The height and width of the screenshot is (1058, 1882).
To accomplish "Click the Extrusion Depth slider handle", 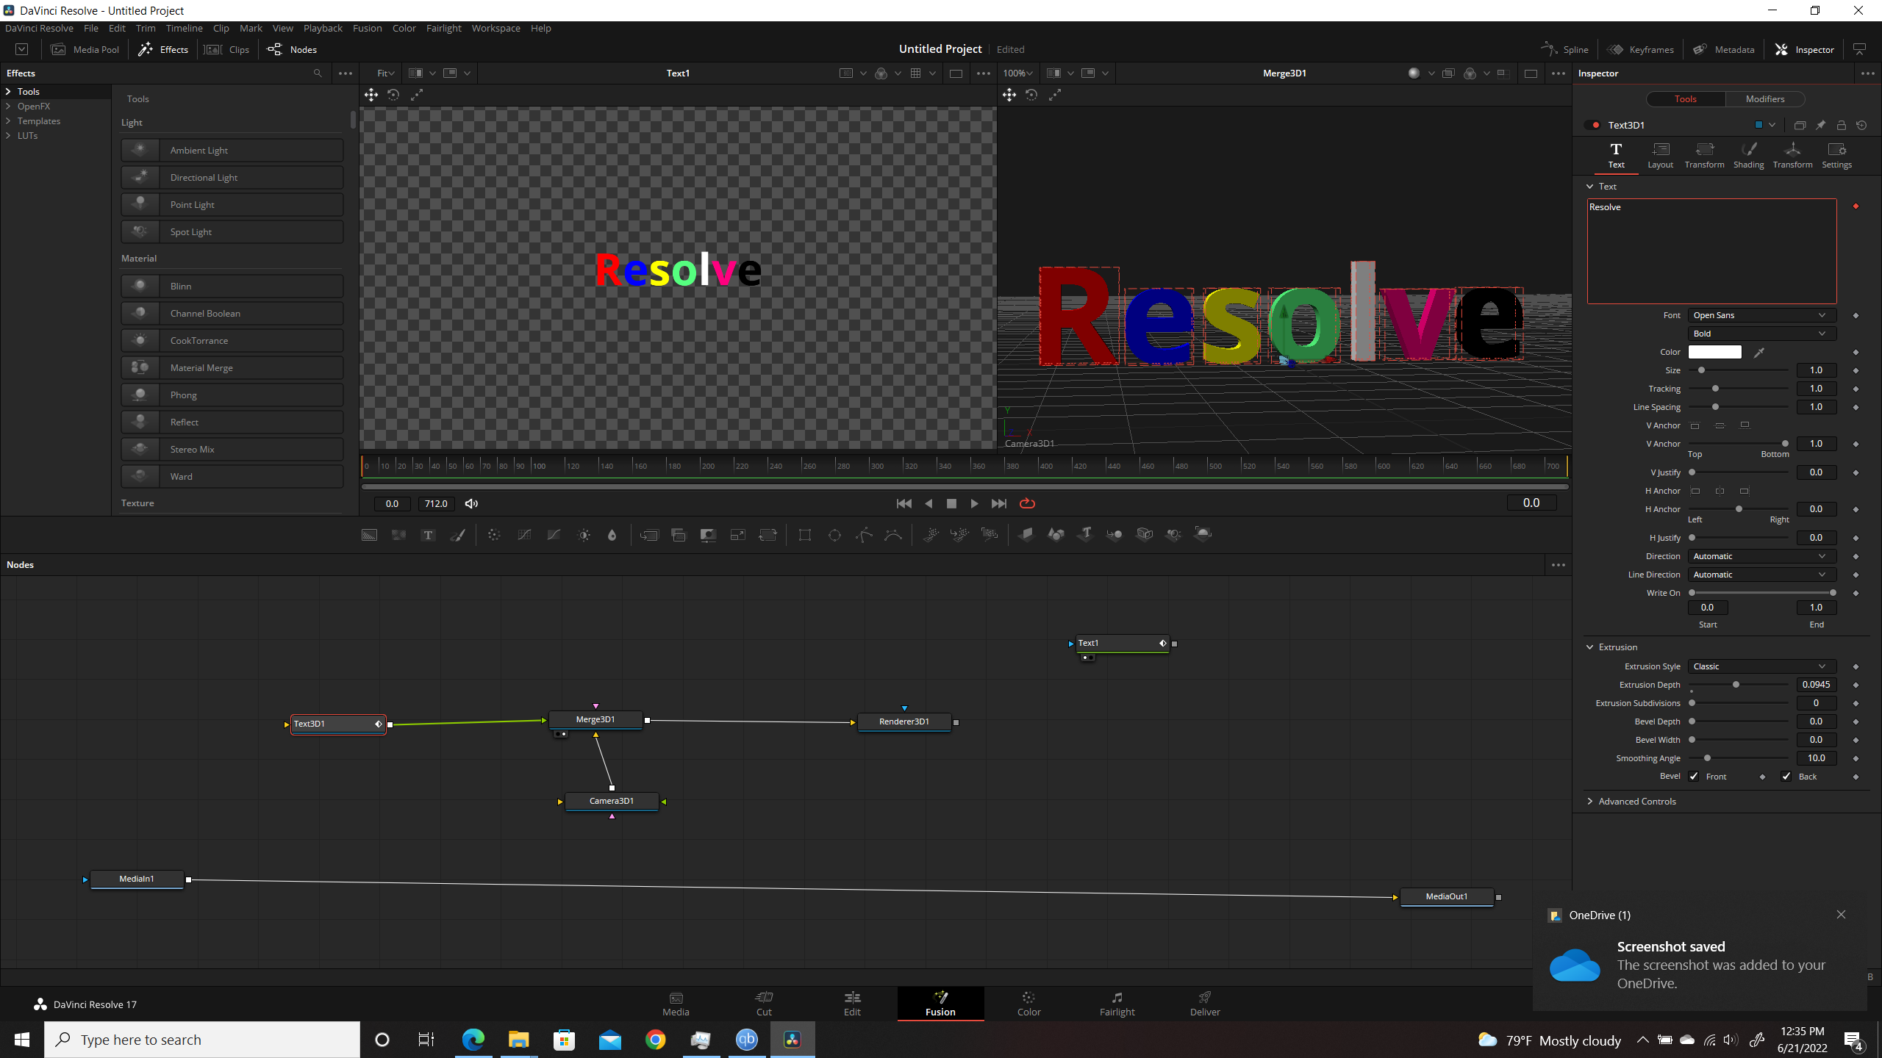I will point(1736,685).
